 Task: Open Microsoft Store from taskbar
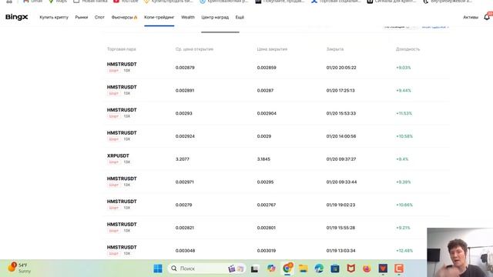point(335,269)
